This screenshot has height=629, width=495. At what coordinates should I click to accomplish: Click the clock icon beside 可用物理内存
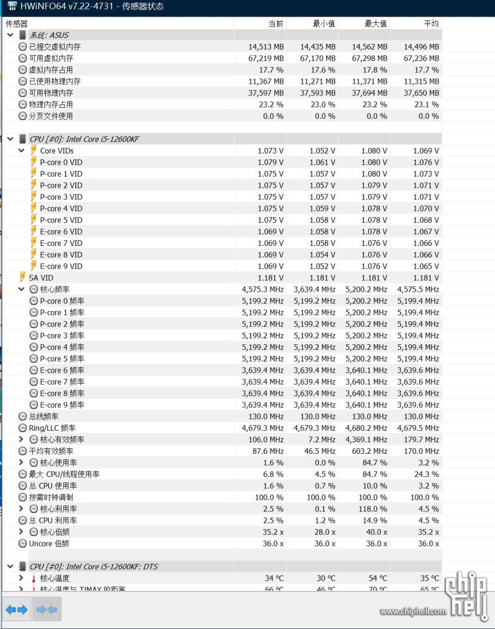click(22, 93)
